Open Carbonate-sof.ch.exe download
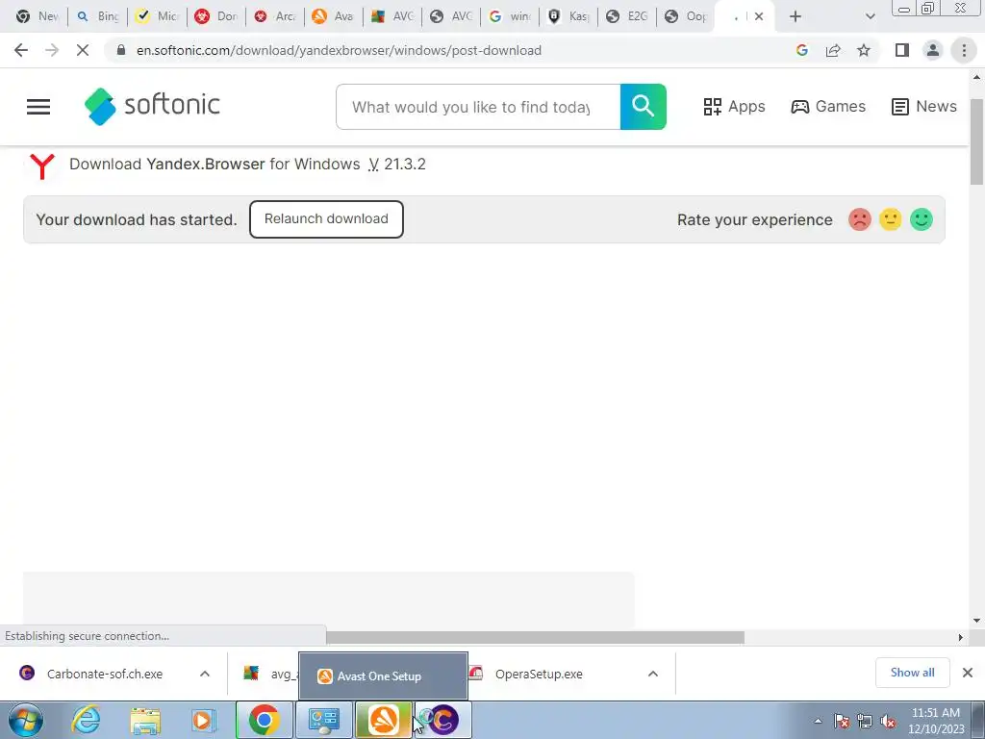Viewport: 985px width, 739px height. click(x=104, y=674)
